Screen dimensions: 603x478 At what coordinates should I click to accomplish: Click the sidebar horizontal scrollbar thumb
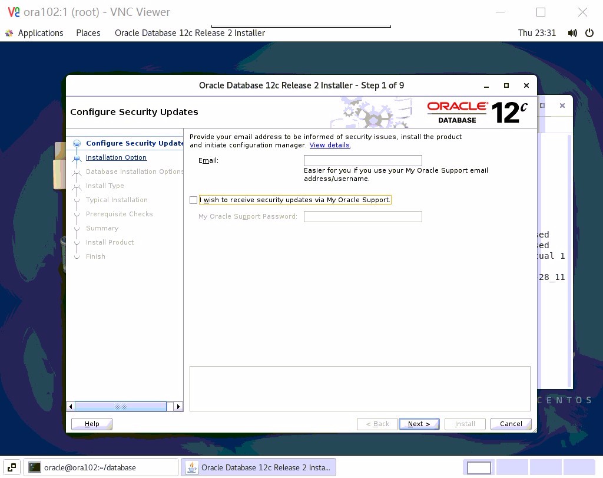tap(121, 407)
